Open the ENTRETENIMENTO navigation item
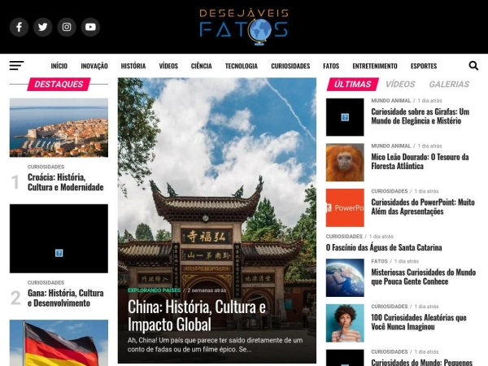Viewport: 488px width, 366px height. [x=375, y=66]
